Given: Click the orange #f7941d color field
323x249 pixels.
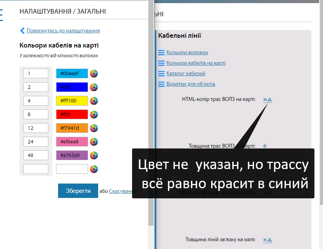Looking at the screenshot, I should [72, 128].
